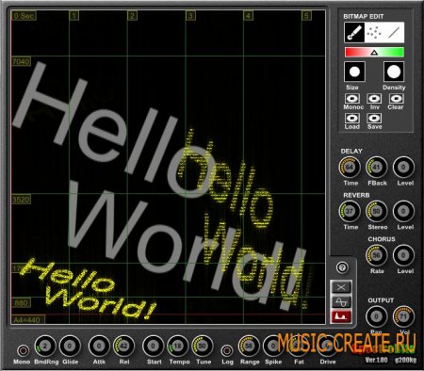The height and width of the screenshot is (371, 424).
Task: Clear the bitmap with Clear button
Action: (397, 99)
